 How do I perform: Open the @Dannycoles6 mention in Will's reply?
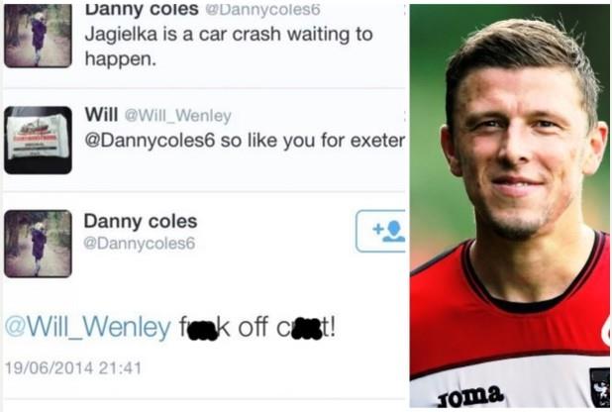150,141
